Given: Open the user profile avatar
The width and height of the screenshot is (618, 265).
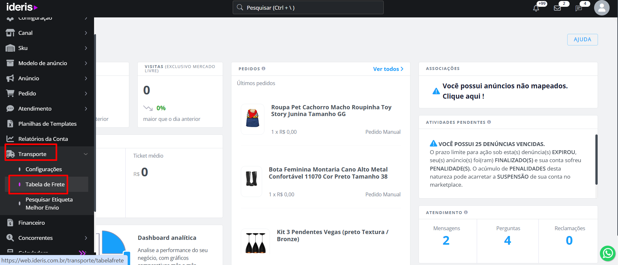Looking at the screenshot, I should [x=602, y=8].
